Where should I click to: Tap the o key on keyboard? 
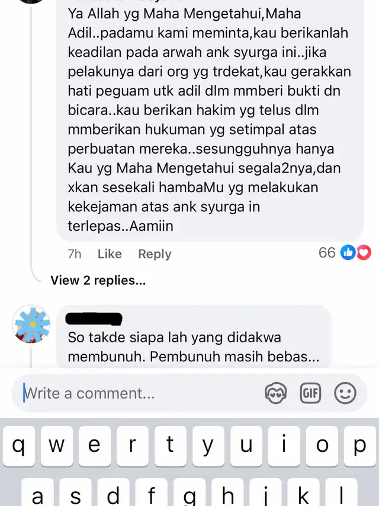point(322,446)
